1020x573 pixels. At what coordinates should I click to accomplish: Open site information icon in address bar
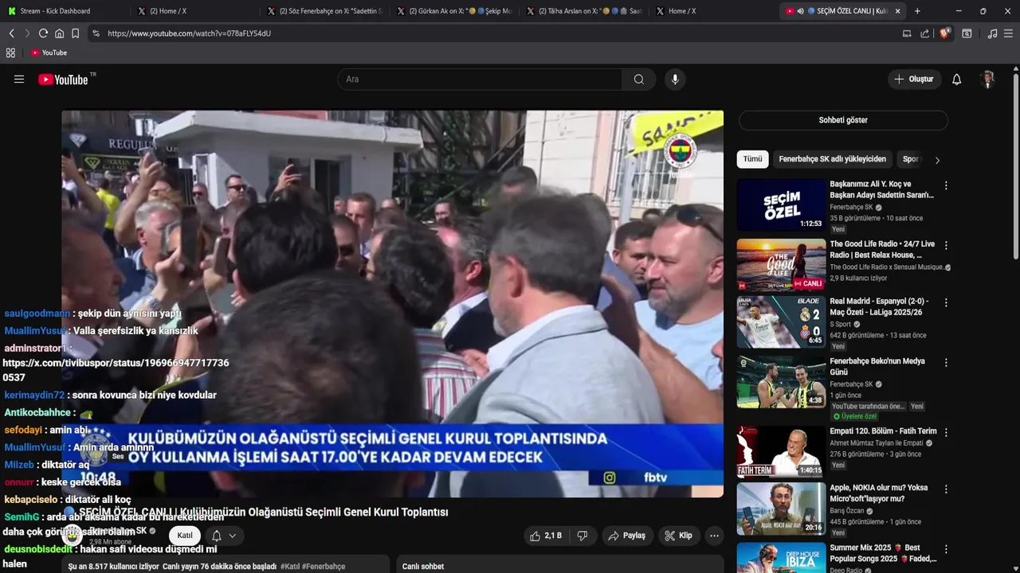(96, 33)
